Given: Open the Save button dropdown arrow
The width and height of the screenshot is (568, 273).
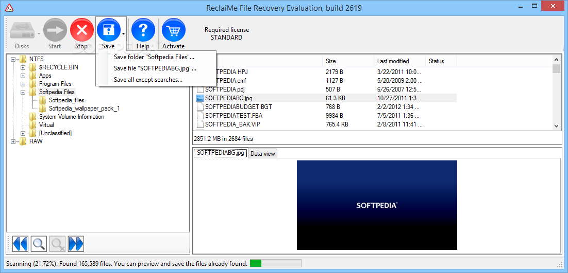Looking at the screenshot, I should pyautogui.click(x=124, y=33).
